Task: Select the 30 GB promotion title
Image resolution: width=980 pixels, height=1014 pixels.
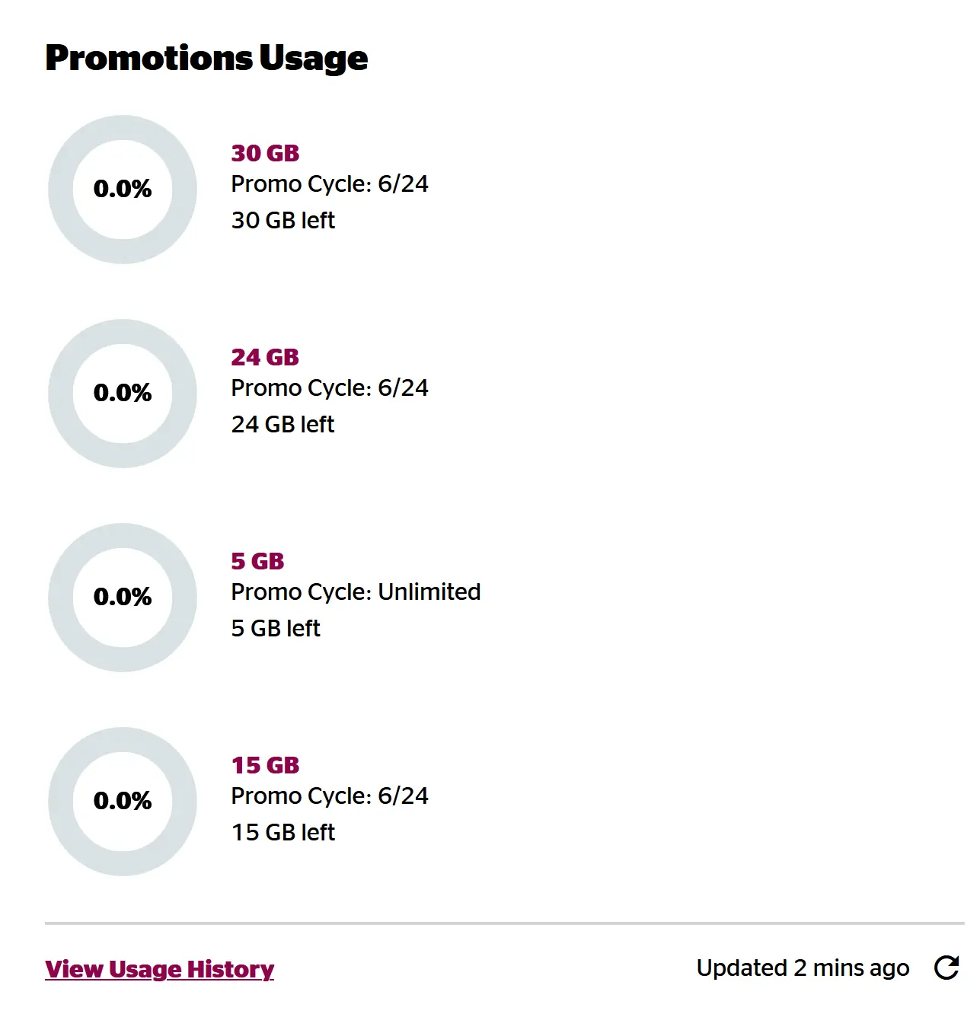Action: (x=265, y=153)
